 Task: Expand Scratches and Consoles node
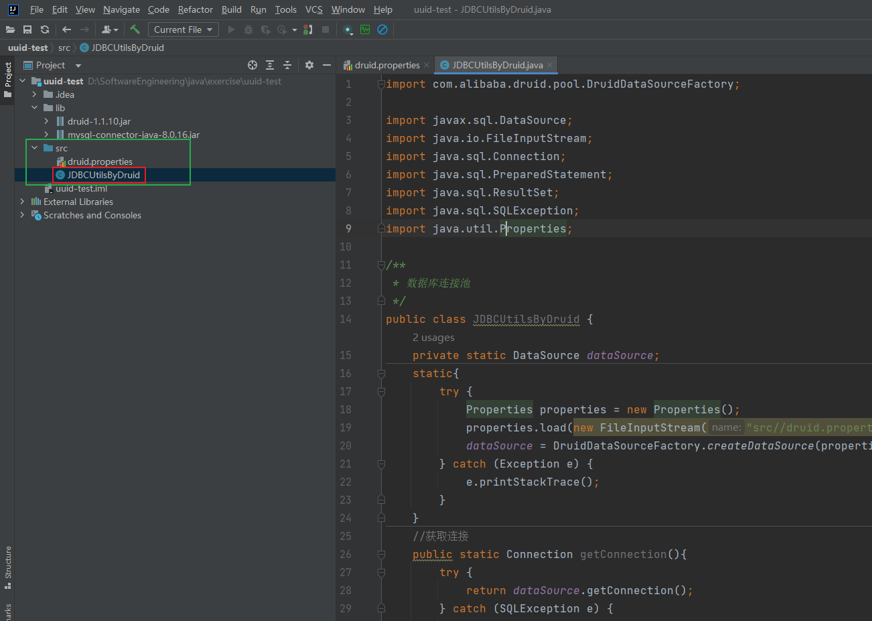22,215
